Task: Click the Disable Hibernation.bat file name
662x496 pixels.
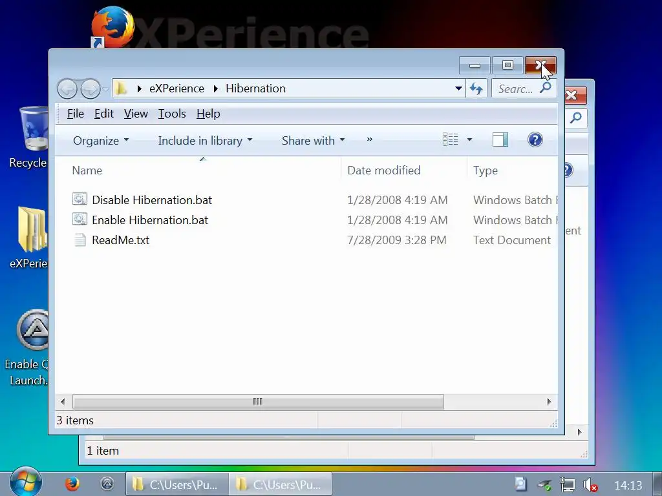Action: pyautogui.click(x=152, y=200)
